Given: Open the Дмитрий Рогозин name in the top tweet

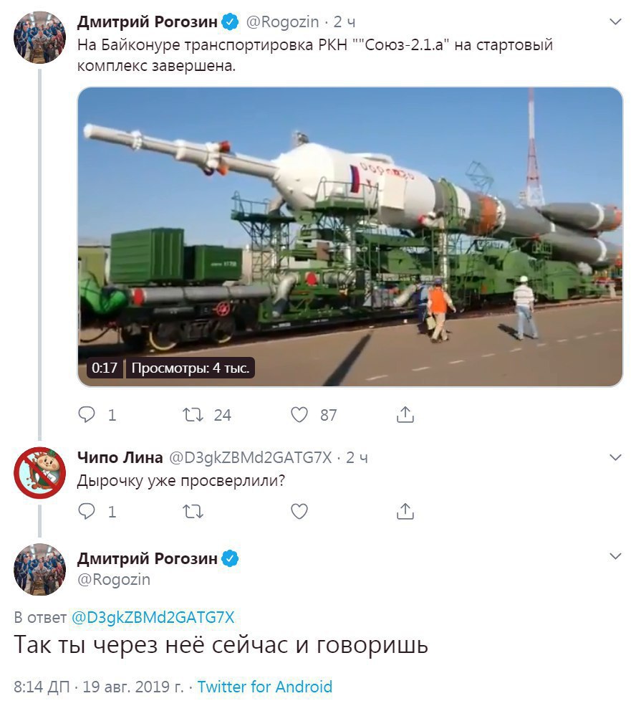Looking at the screenshot, I should click(x=148, y=22).
